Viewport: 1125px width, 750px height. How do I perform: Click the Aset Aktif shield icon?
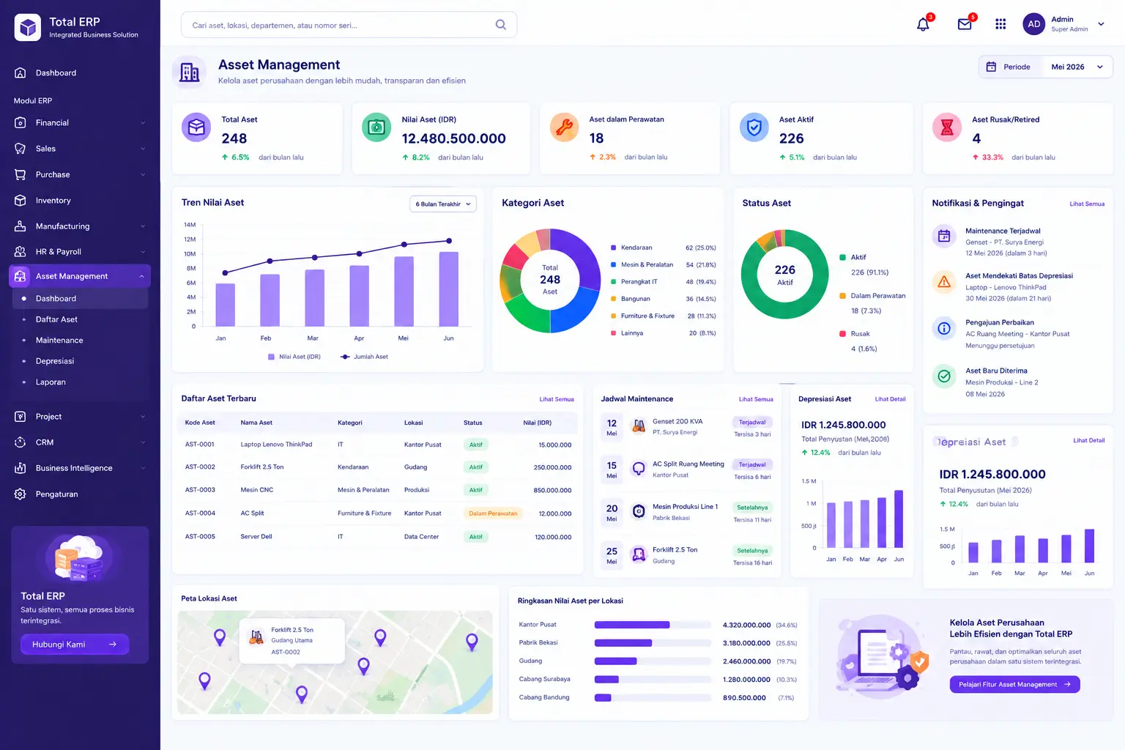(754, 127)
